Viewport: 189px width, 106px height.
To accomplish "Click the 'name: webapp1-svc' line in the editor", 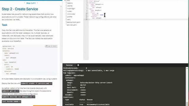I will pyautogui.click(x=97, y=4).
